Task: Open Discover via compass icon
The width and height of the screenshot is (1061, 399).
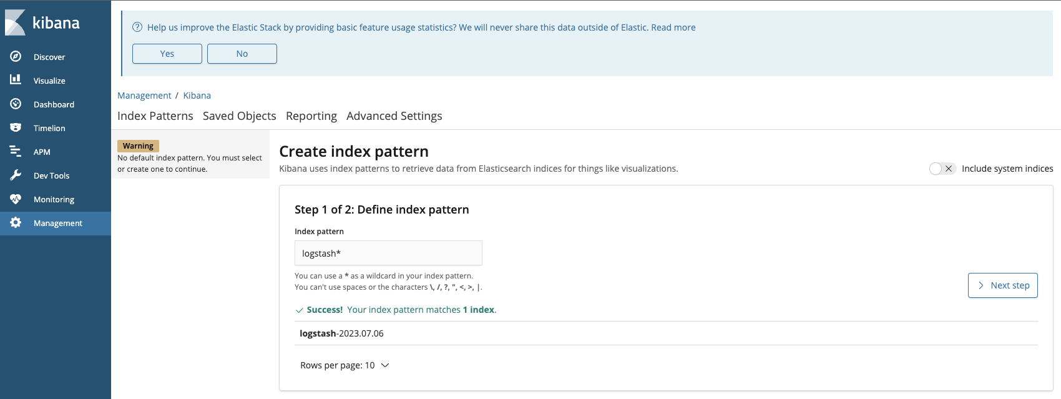Action: click(x=16, y=56)
